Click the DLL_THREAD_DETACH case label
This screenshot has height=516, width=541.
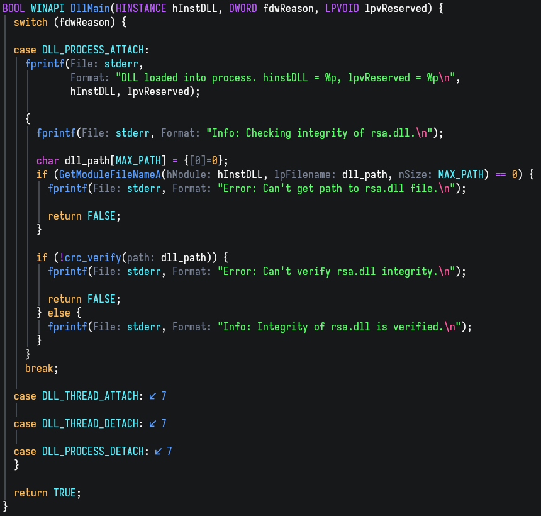pyautogui.click(x=90, y=423)
